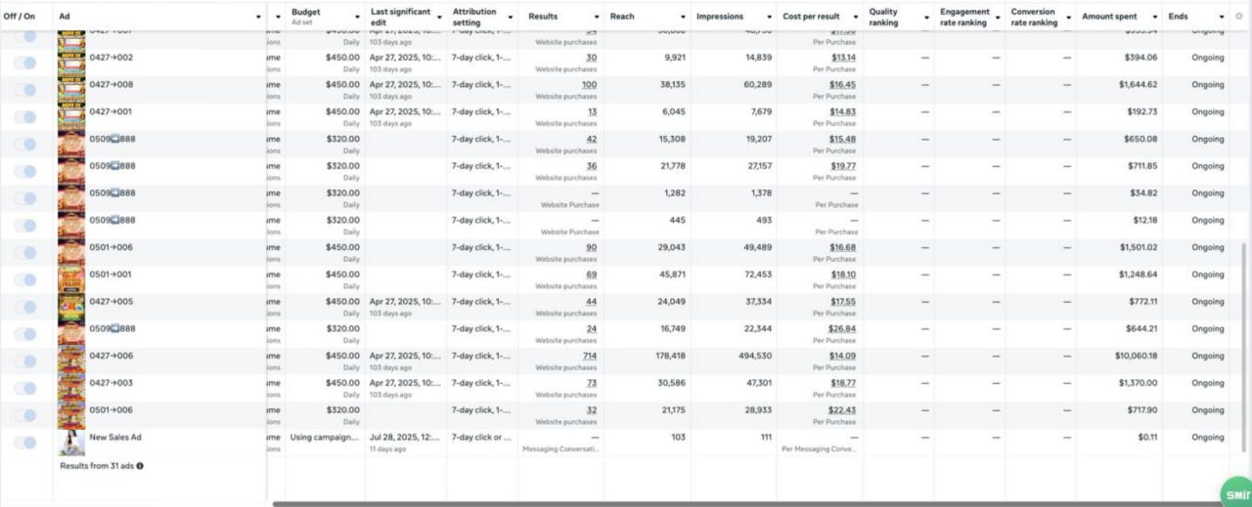Open the Conversion rate ranking column dropdown
Screen dimensions: 1252x507
(1068, 17)
